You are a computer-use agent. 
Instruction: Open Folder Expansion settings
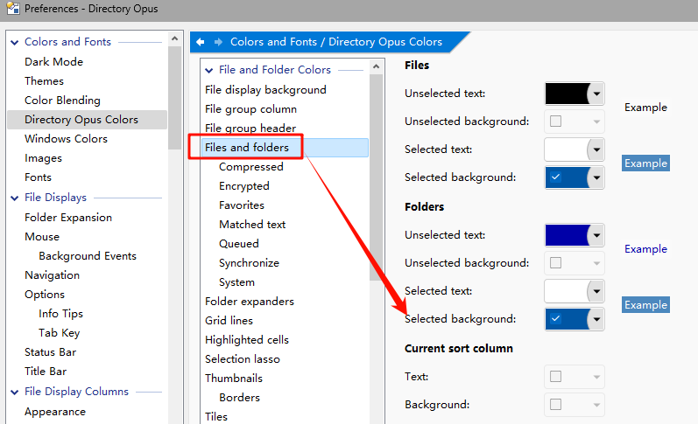click(x=68, y=218)
